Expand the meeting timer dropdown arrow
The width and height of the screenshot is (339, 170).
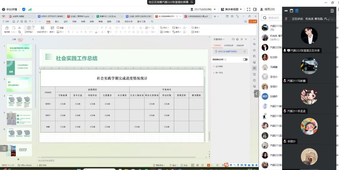[x=214, y=9]
